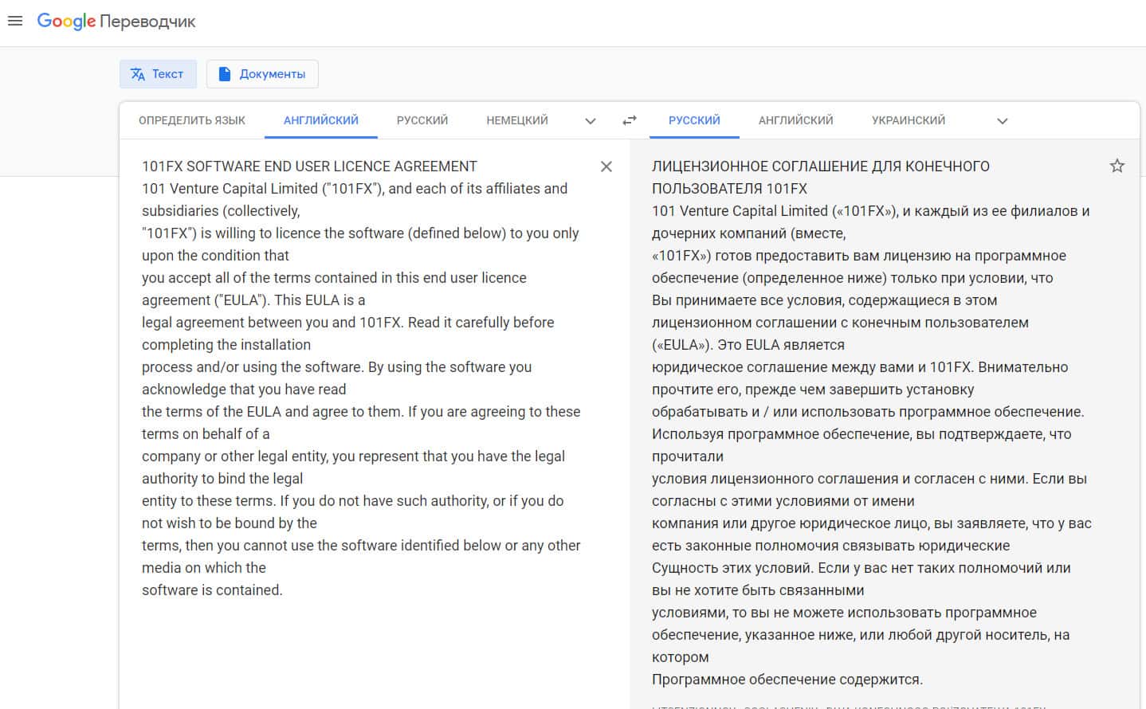
Task: Set source language to Русский
Action: (422, 120)
